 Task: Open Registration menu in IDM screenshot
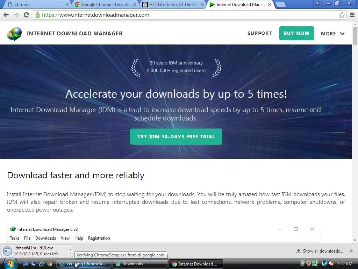pos(99,238)
